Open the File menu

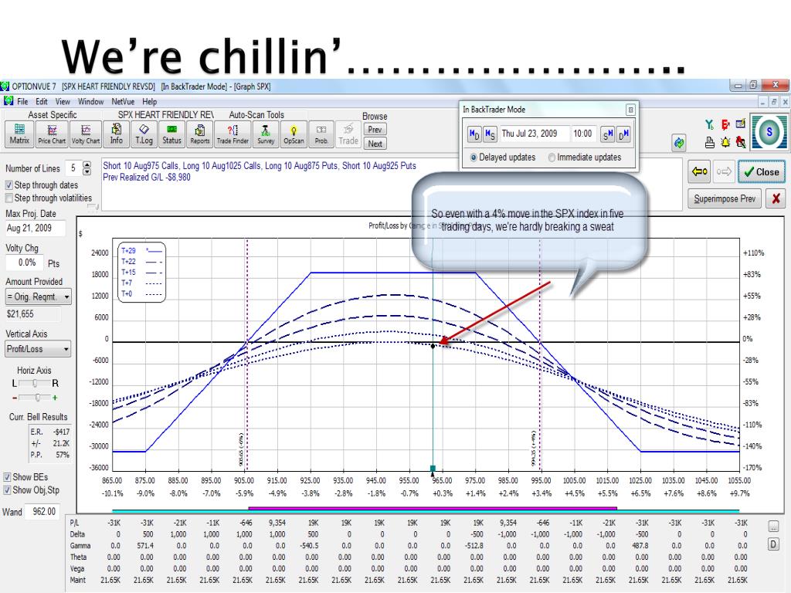point(22,101)
